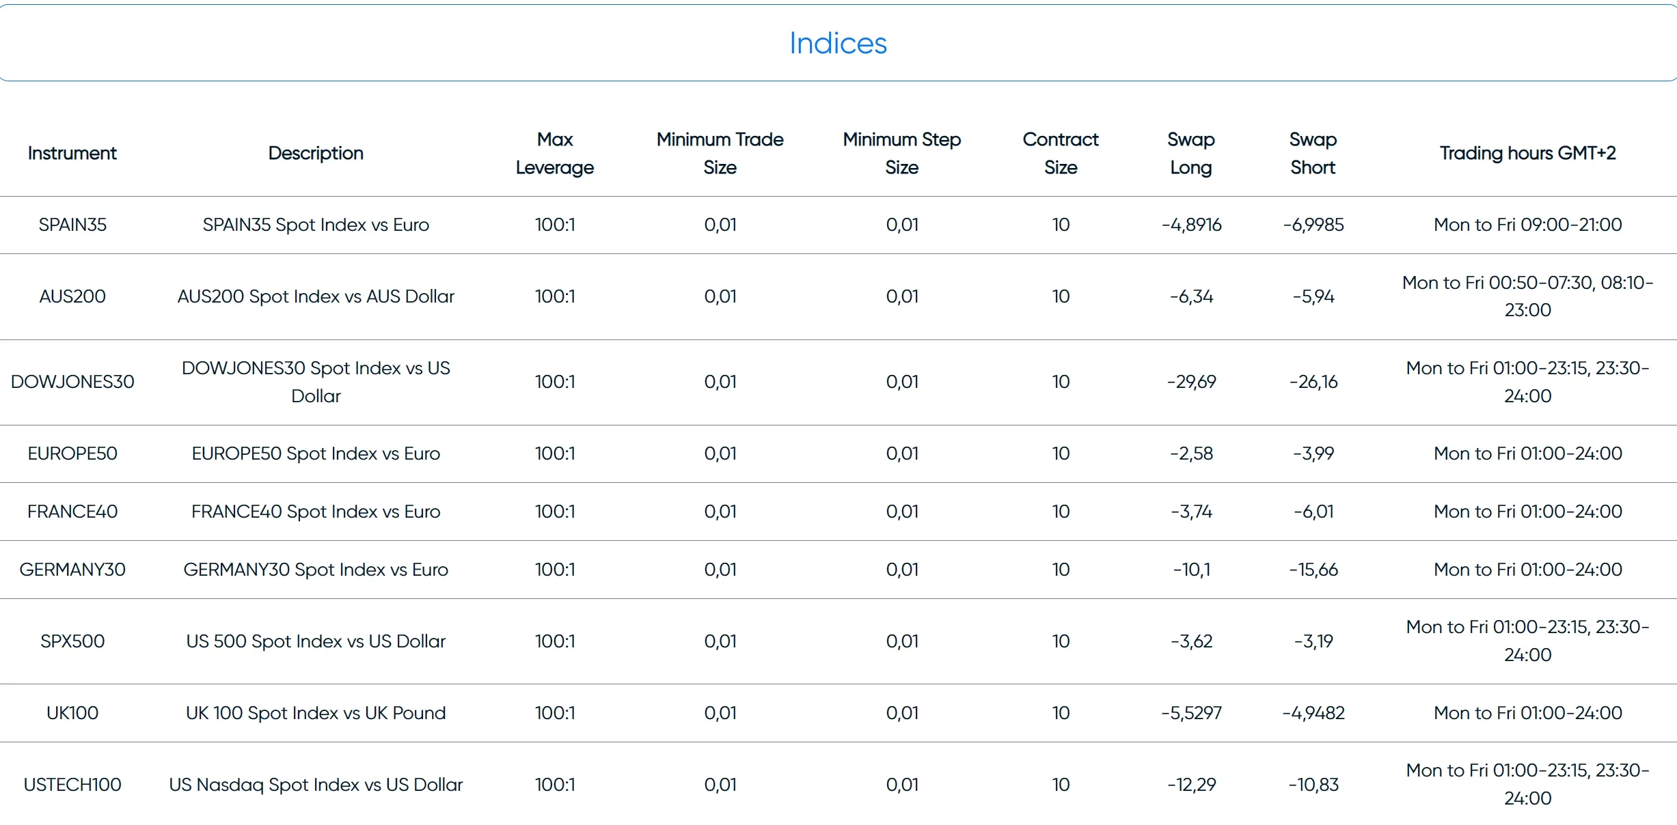
Task: Select the UK100 instrument cell
Action: 72,713
